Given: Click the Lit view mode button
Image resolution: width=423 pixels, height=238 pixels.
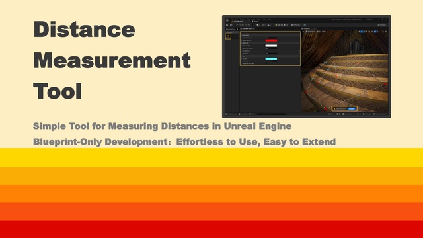Looking at the screenshot, I should click(319, 32).
